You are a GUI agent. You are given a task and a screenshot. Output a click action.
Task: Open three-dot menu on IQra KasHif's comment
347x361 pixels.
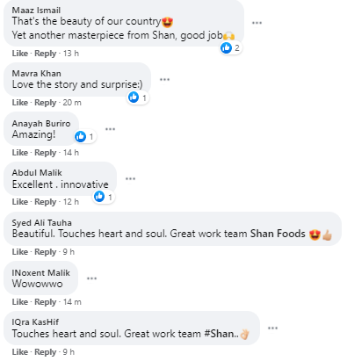pos(272,329)
